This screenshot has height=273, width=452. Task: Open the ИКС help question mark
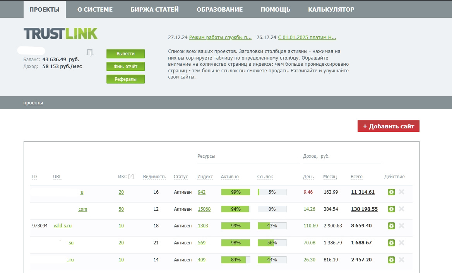coord(131,177)
